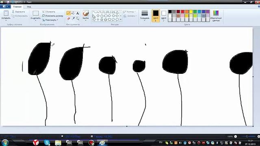Select the Magnifier tool
The height and width of the screenshot is (146, 260).
78,19
